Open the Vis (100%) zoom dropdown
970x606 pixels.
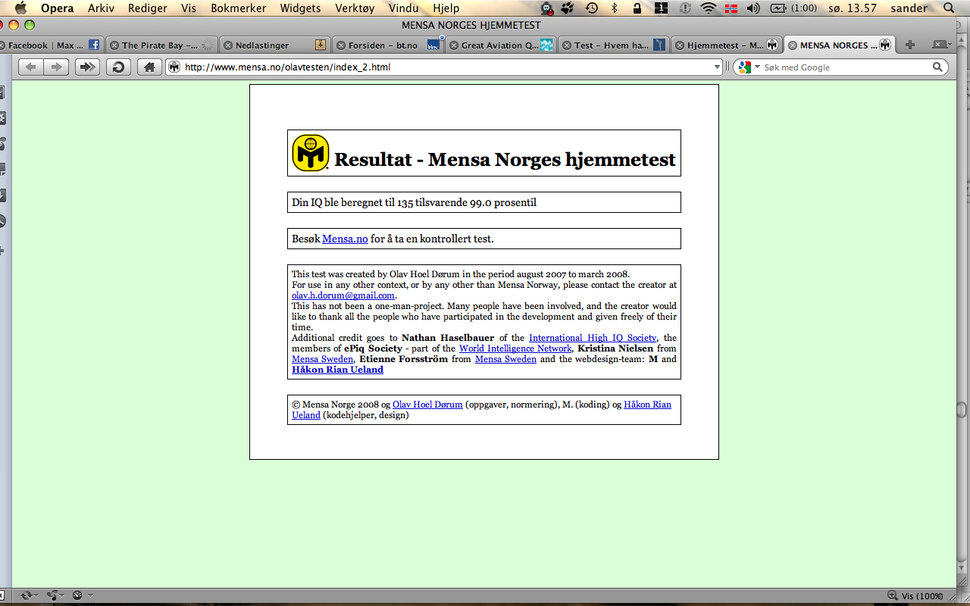917,595
